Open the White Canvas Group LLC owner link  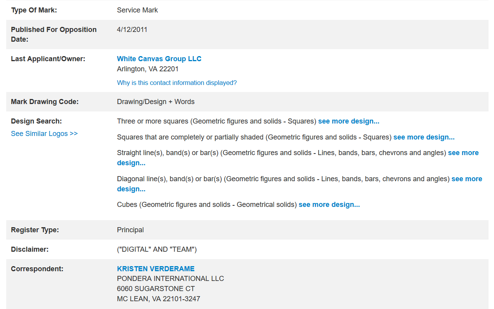[x=159, y=59]
